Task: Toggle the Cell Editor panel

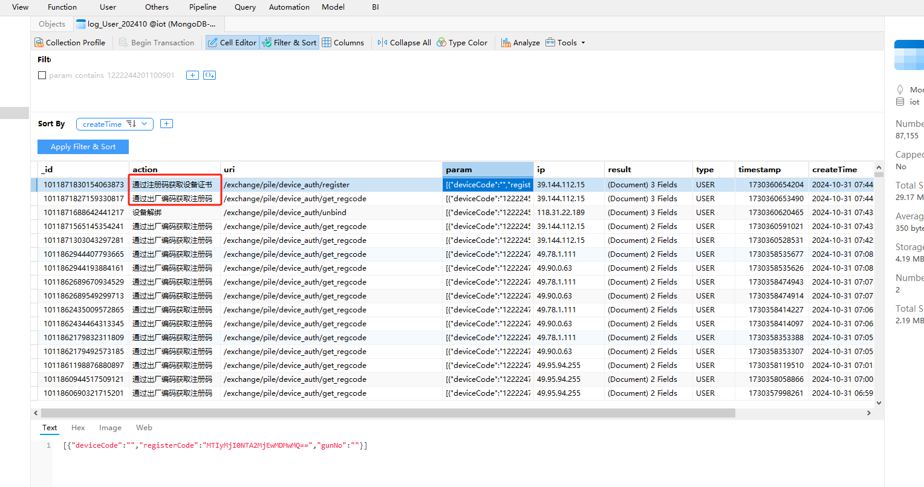Action: click(232, 42)
